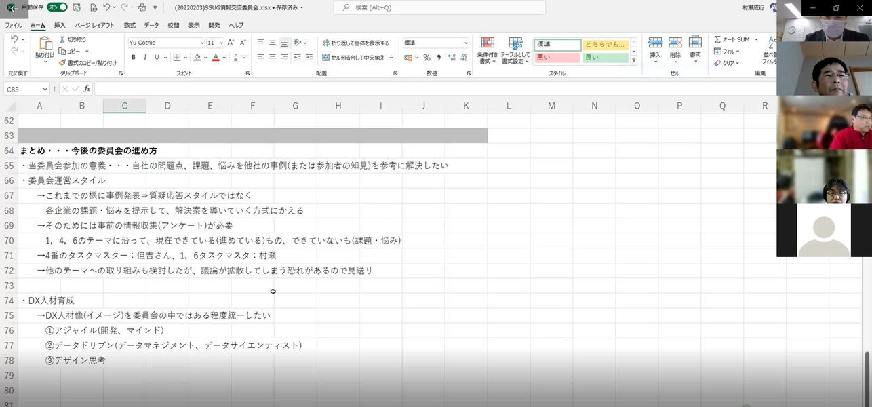The image size is (872, 407).
Task: Switch to the 校閲 (Review) tab
Action: tap(174, 25)
